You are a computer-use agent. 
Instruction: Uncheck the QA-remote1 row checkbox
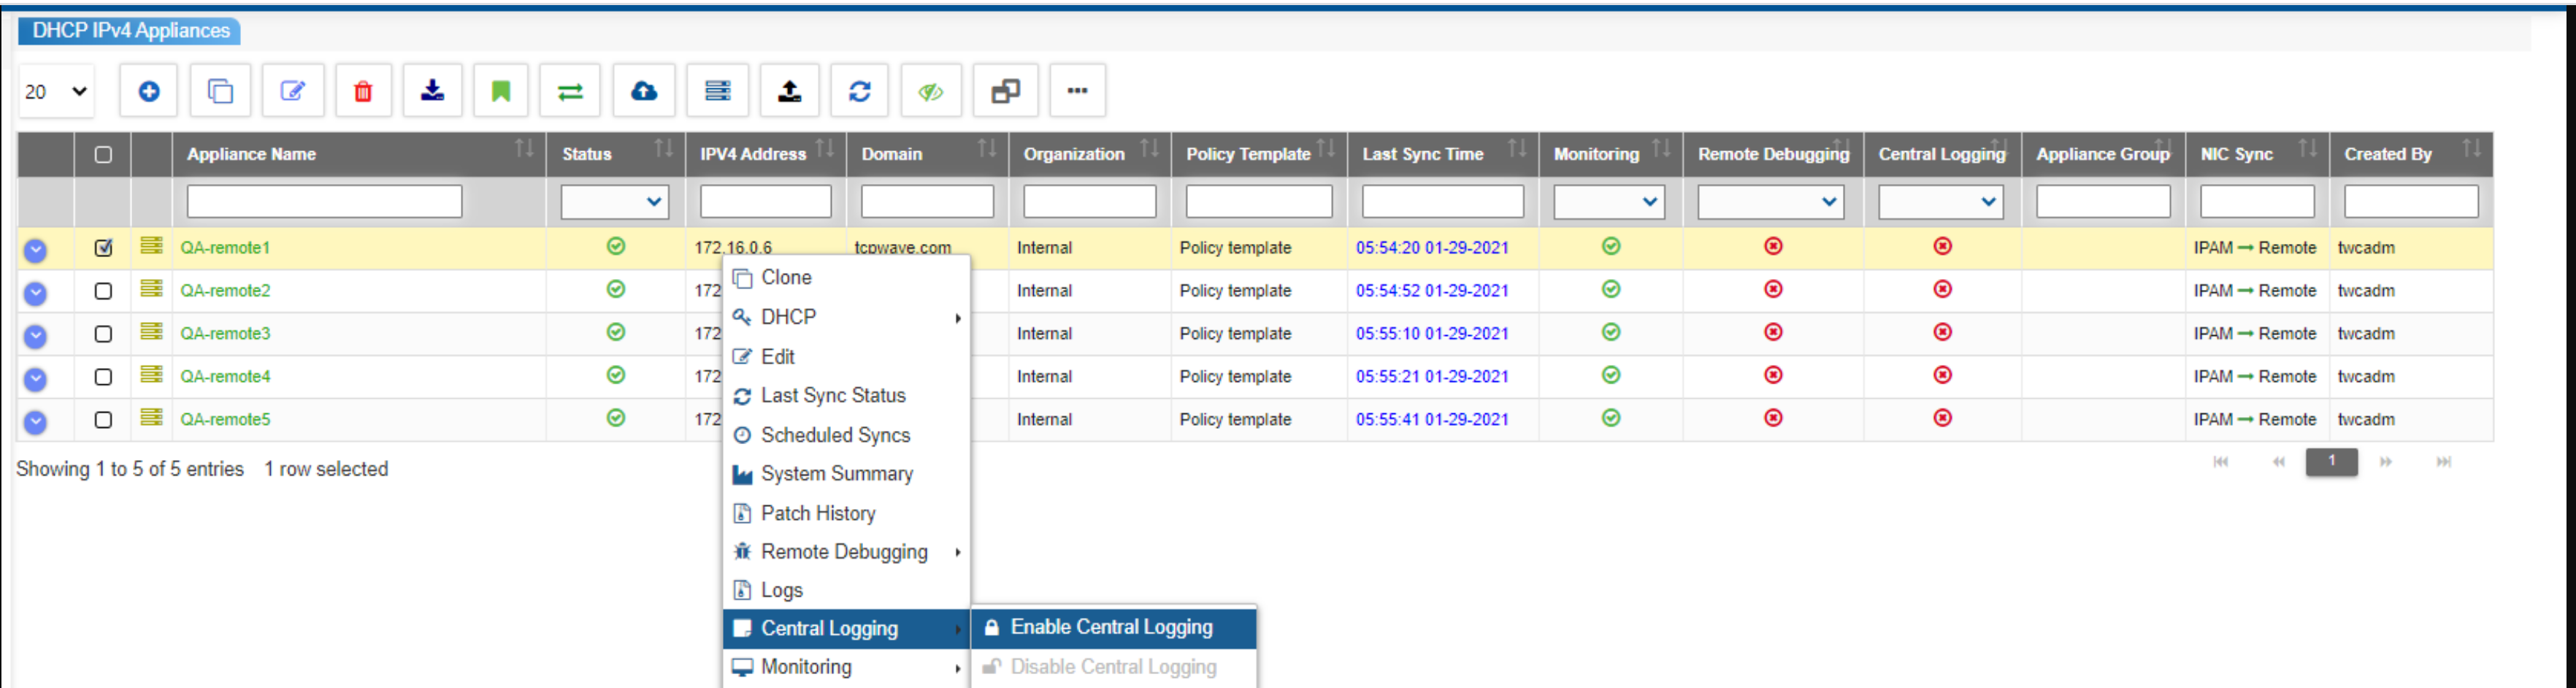pos(103,248)
